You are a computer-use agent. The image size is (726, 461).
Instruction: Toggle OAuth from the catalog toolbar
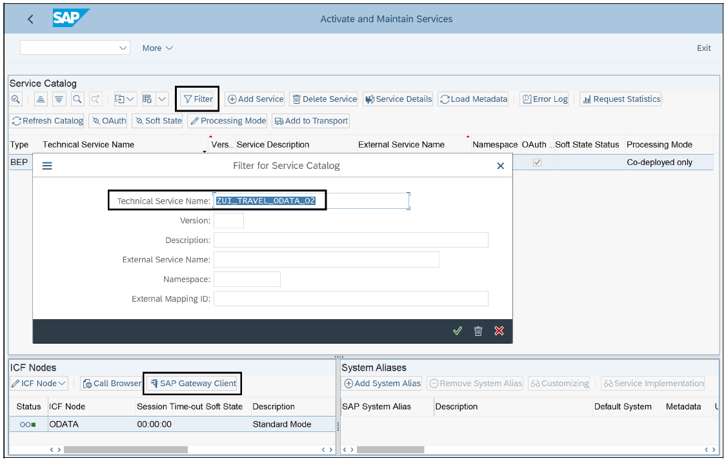click(x=108, y=121)
